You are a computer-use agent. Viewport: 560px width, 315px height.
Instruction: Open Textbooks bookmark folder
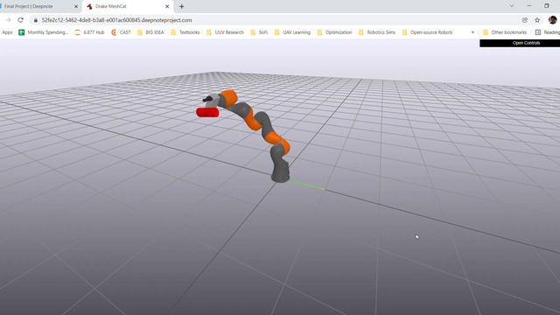pyautogui.click(x=185, y=32)
